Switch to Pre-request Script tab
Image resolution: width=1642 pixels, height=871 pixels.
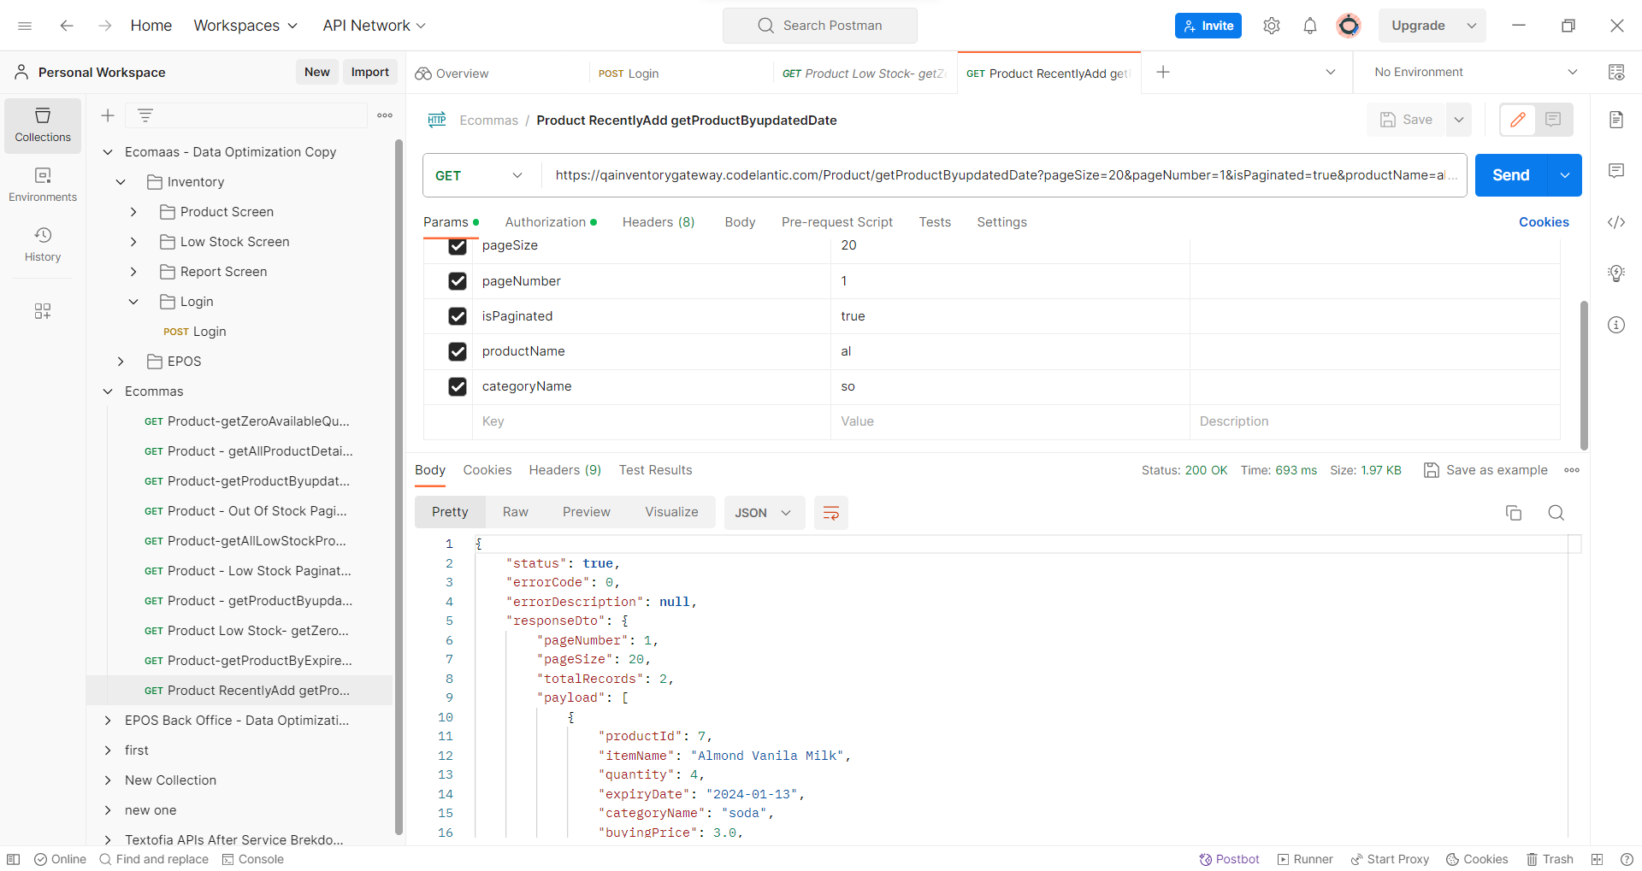point(836,222)
